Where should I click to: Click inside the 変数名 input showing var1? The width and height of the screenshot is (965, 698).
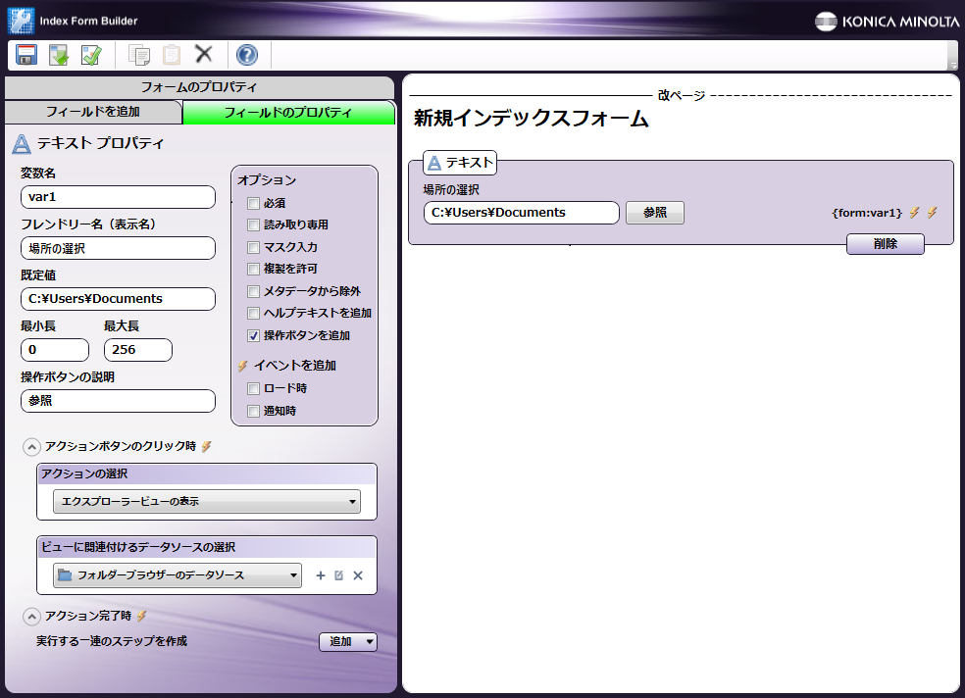pyautogui.click(x=118, y=197)
